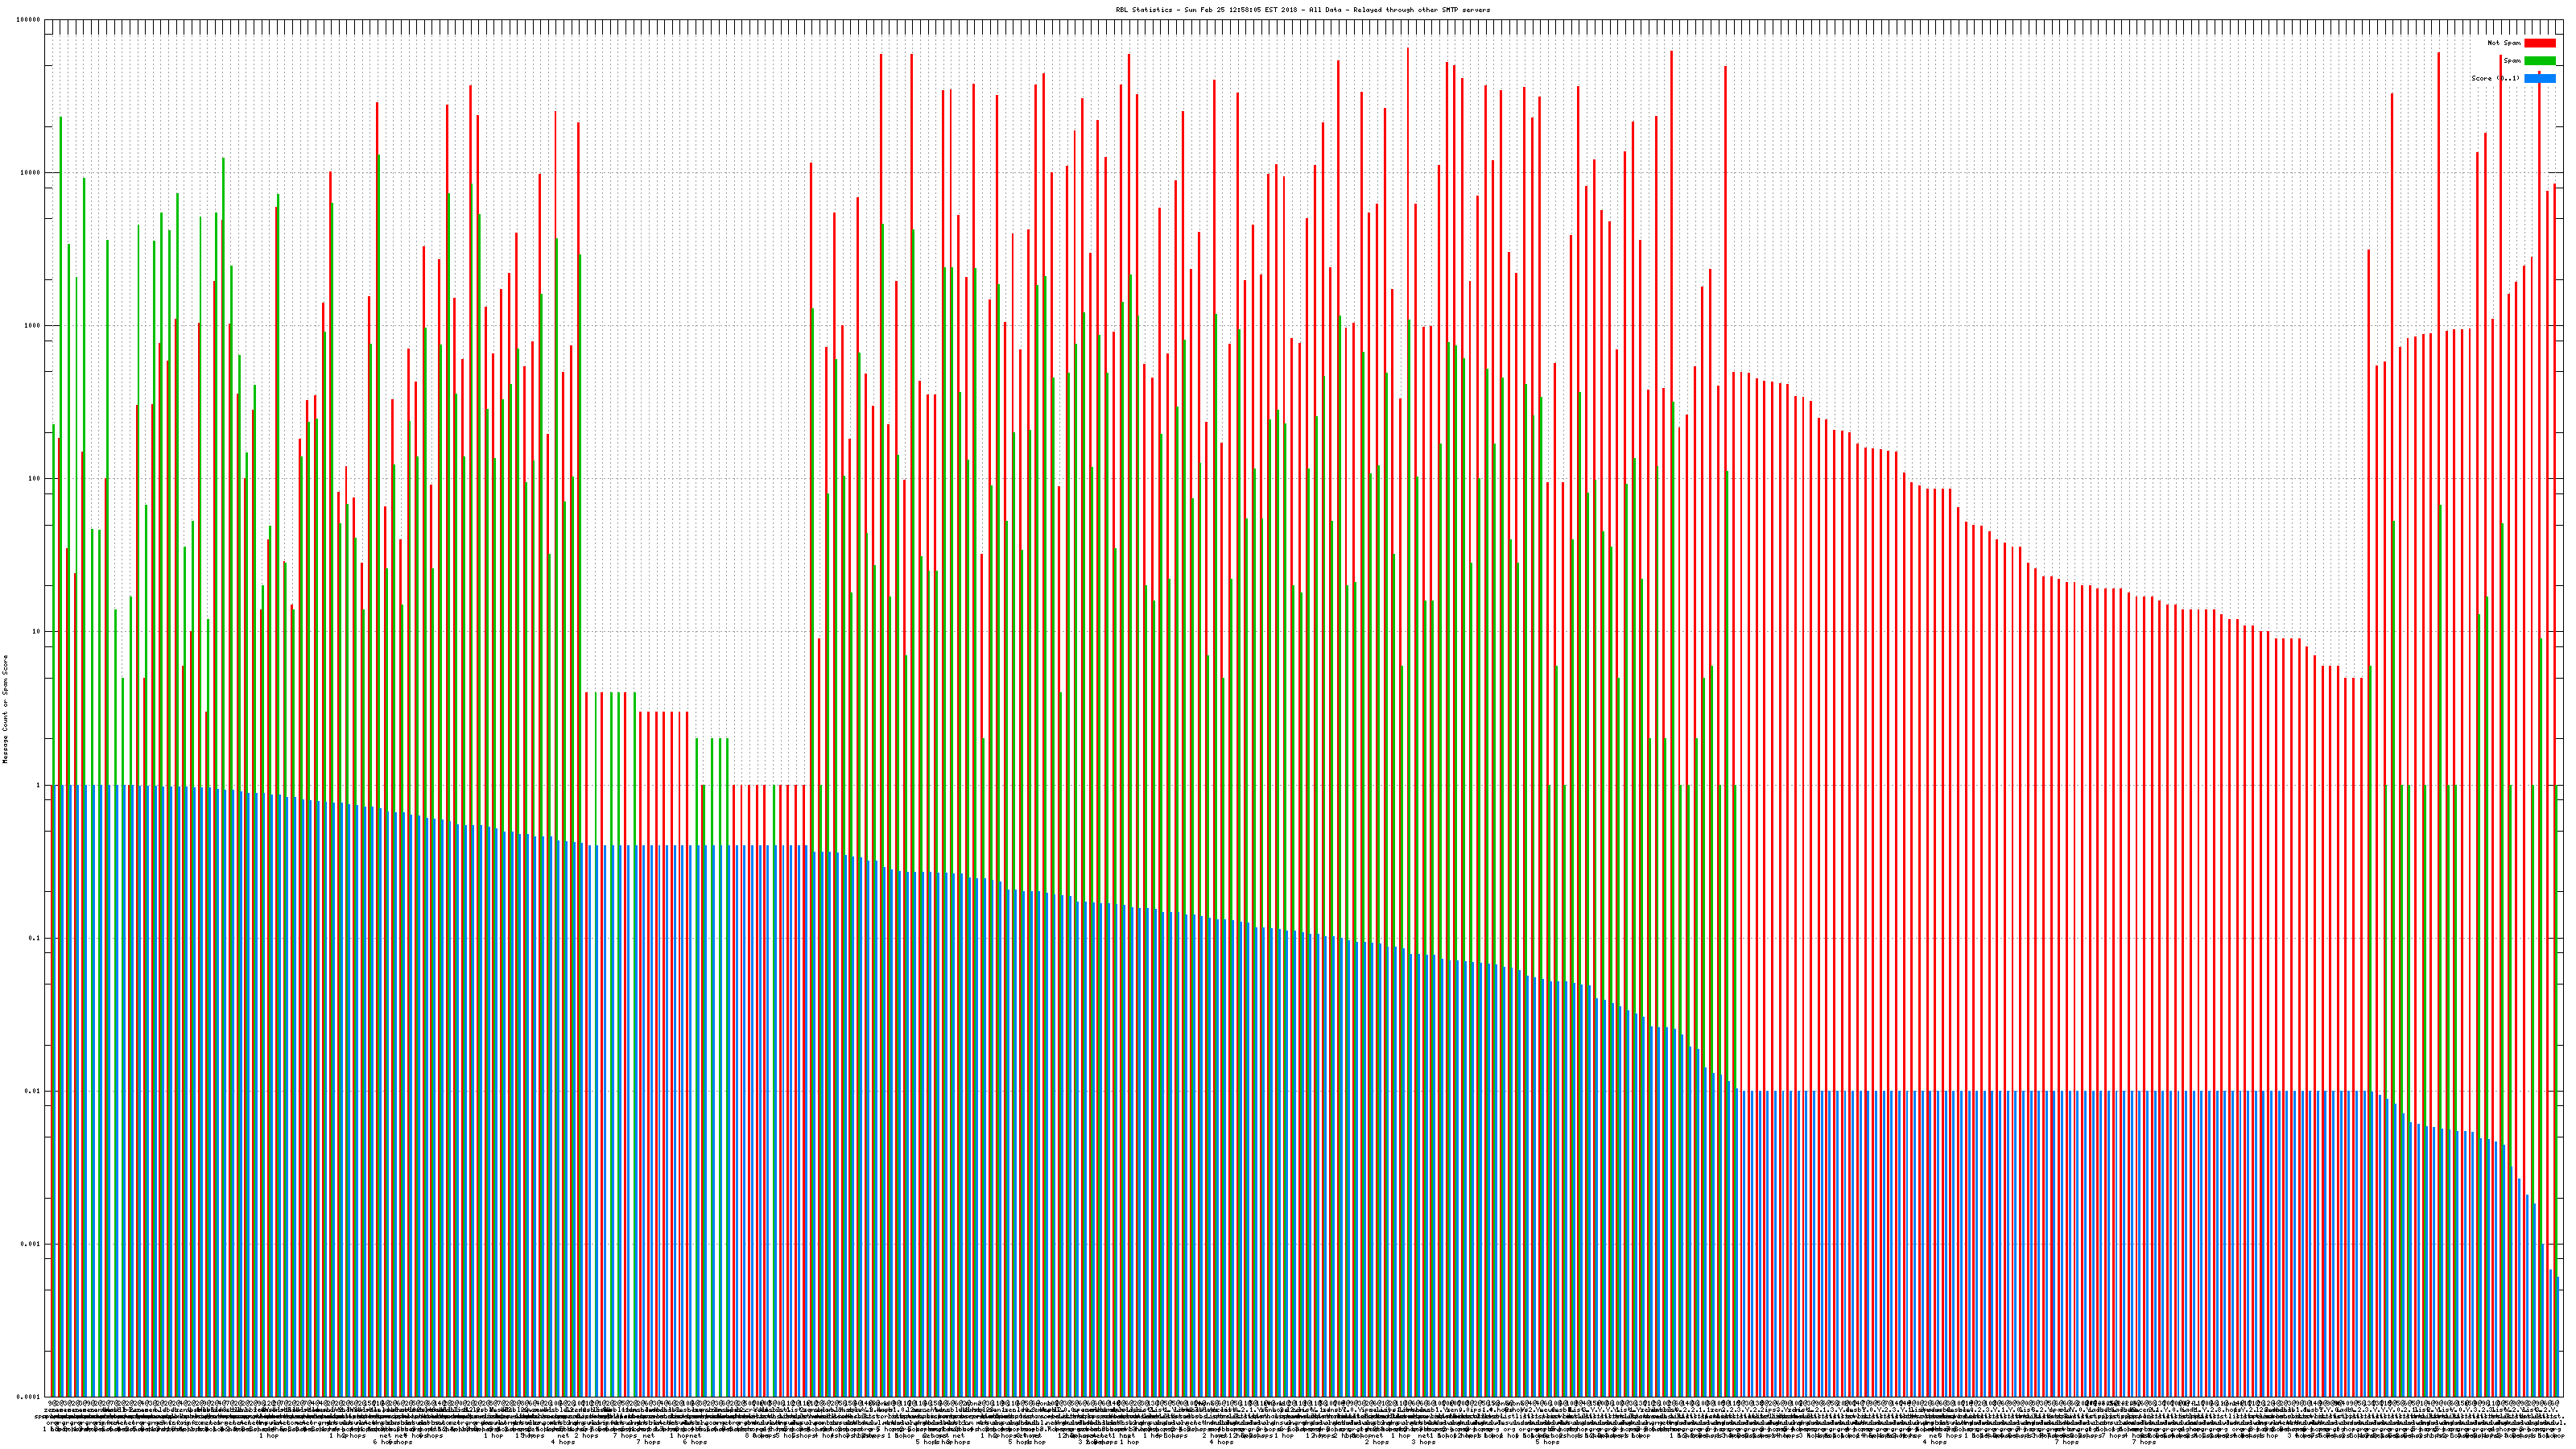The height and width of the screenshot is (1449, 2576).
Task: Click the 0.1 y-axis tick label
Action: [35, 938]
